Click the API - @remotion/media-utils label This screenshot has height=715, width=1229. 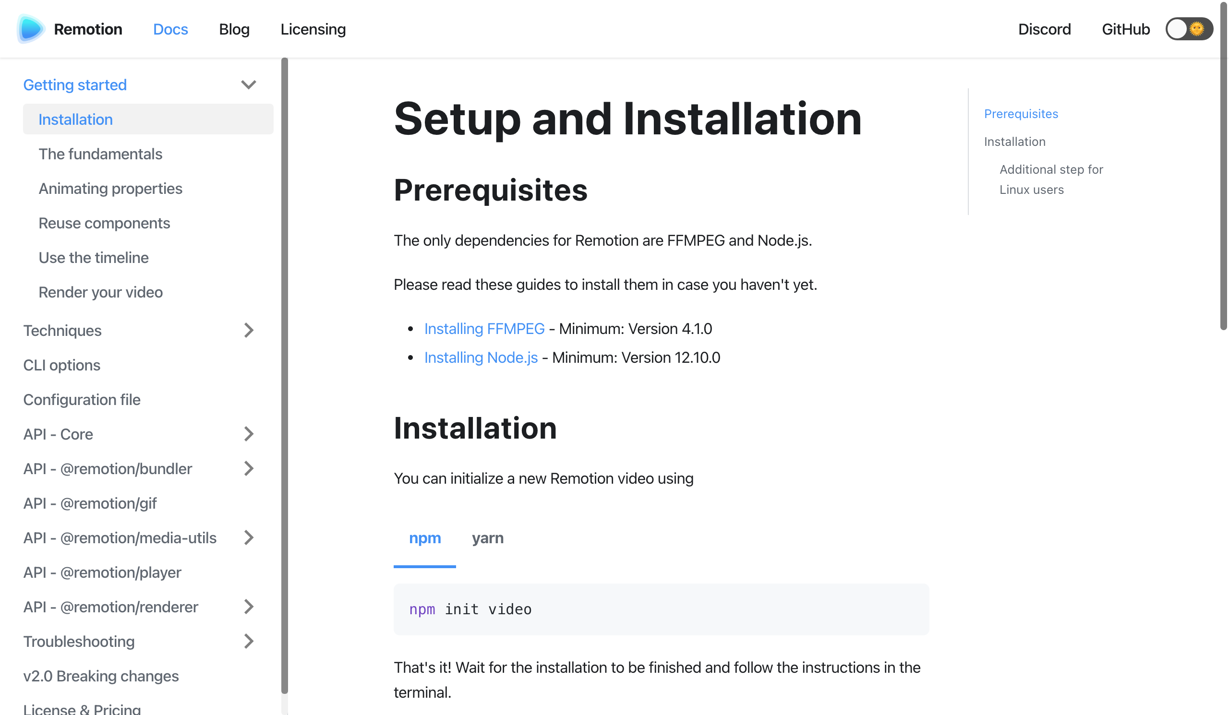click(120, 537)
